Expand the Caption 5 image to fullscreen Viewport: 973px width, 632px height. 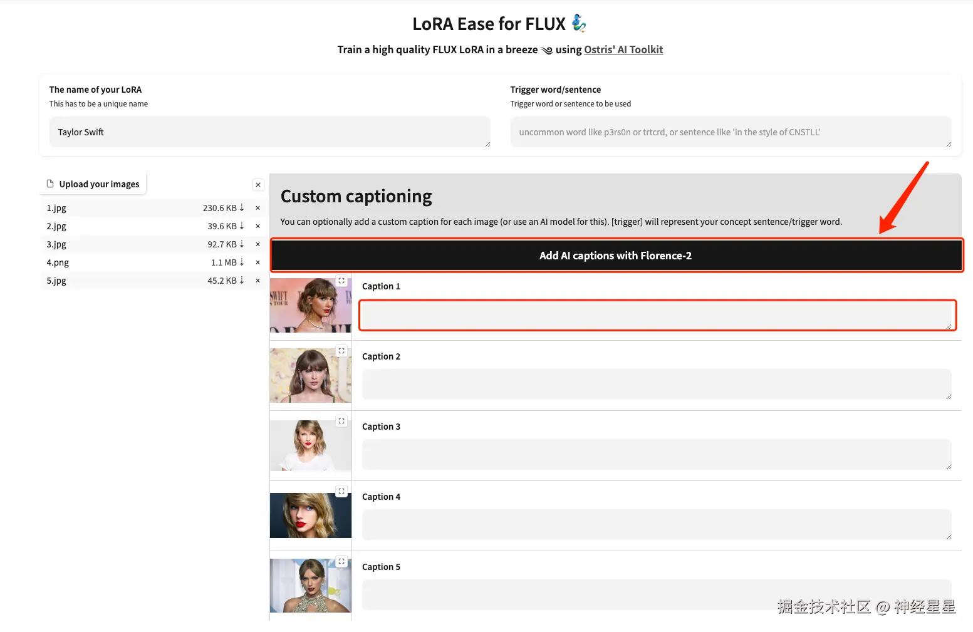tap(341, 562)
